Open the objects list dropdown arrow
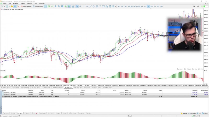 (x=115, y=6)
